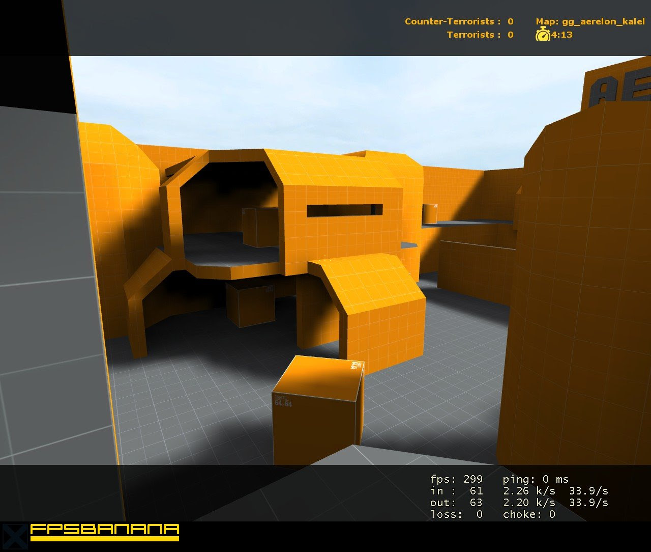Click the "choke: 0" readout

pos(529,514)
